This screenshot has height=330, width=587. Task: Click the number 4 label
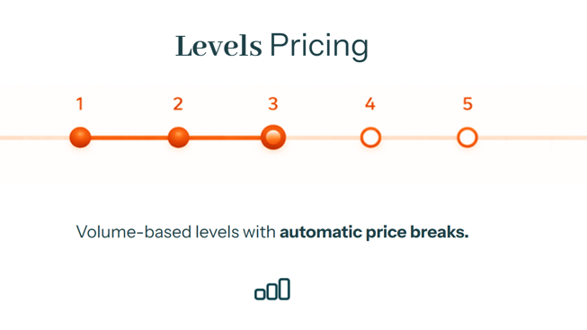370,104
